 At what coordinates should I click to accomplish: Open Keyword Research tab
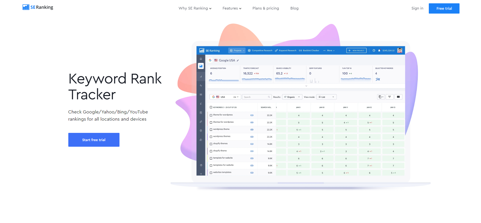point(286,50)
